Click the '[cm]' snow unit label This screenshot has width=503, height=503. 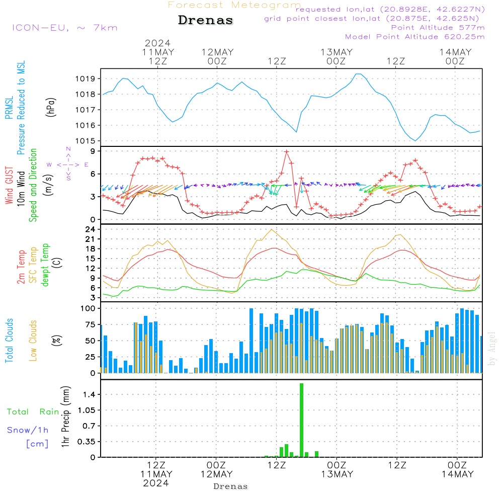point(37,444)
